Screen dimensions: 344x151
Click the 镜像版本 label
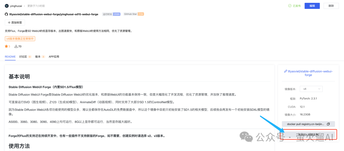[x=290, y=89]
